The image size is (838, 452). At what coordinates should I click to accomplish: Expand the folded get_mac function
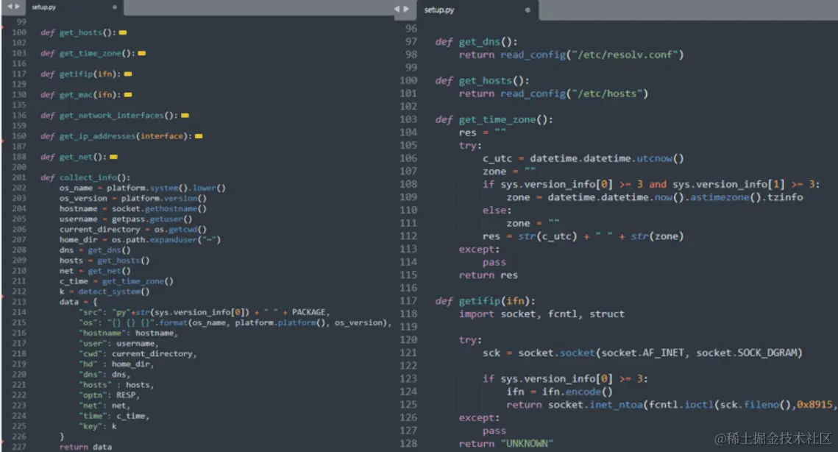[128, 95]
